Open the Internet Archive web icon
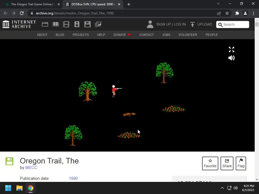259x194 pixels. [x=45, y=24]
